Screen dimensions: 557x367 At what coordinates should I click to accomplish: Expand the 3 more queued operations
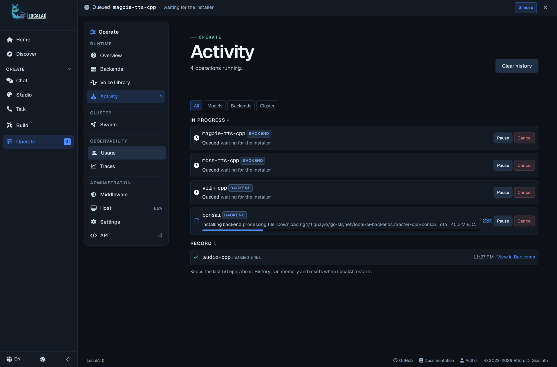point(526,8)
